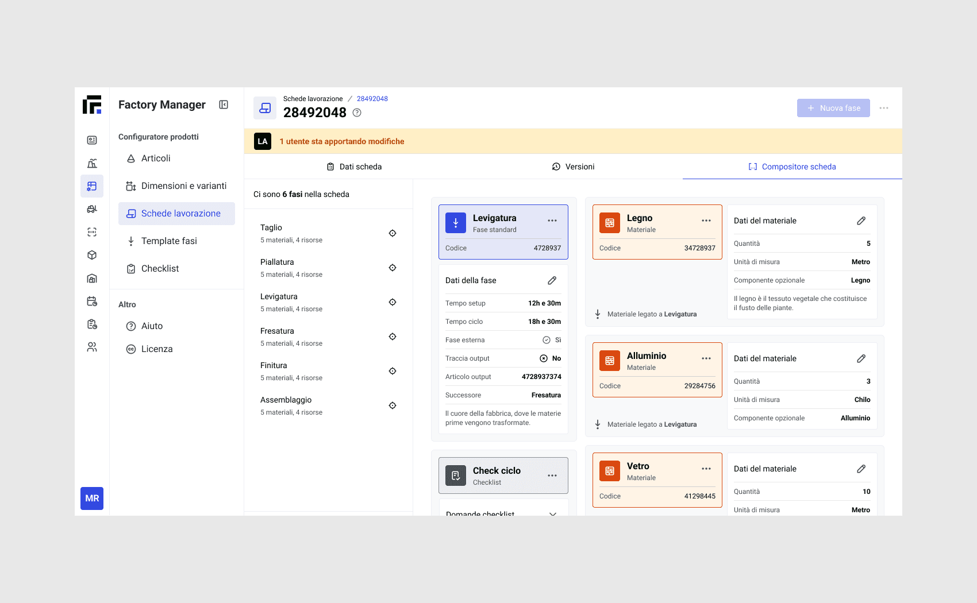Click Traccia output No value
Viewport: 977px width, 603px height.
[551, 358]
